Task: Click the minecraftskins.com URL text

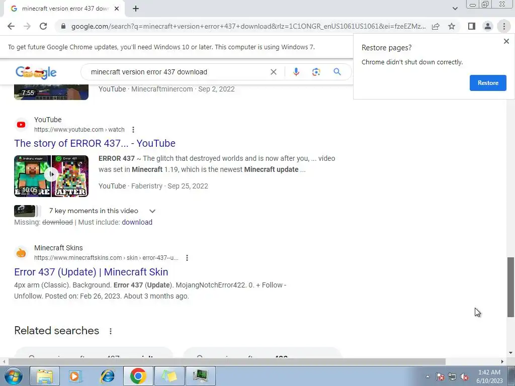Action: 106,258
